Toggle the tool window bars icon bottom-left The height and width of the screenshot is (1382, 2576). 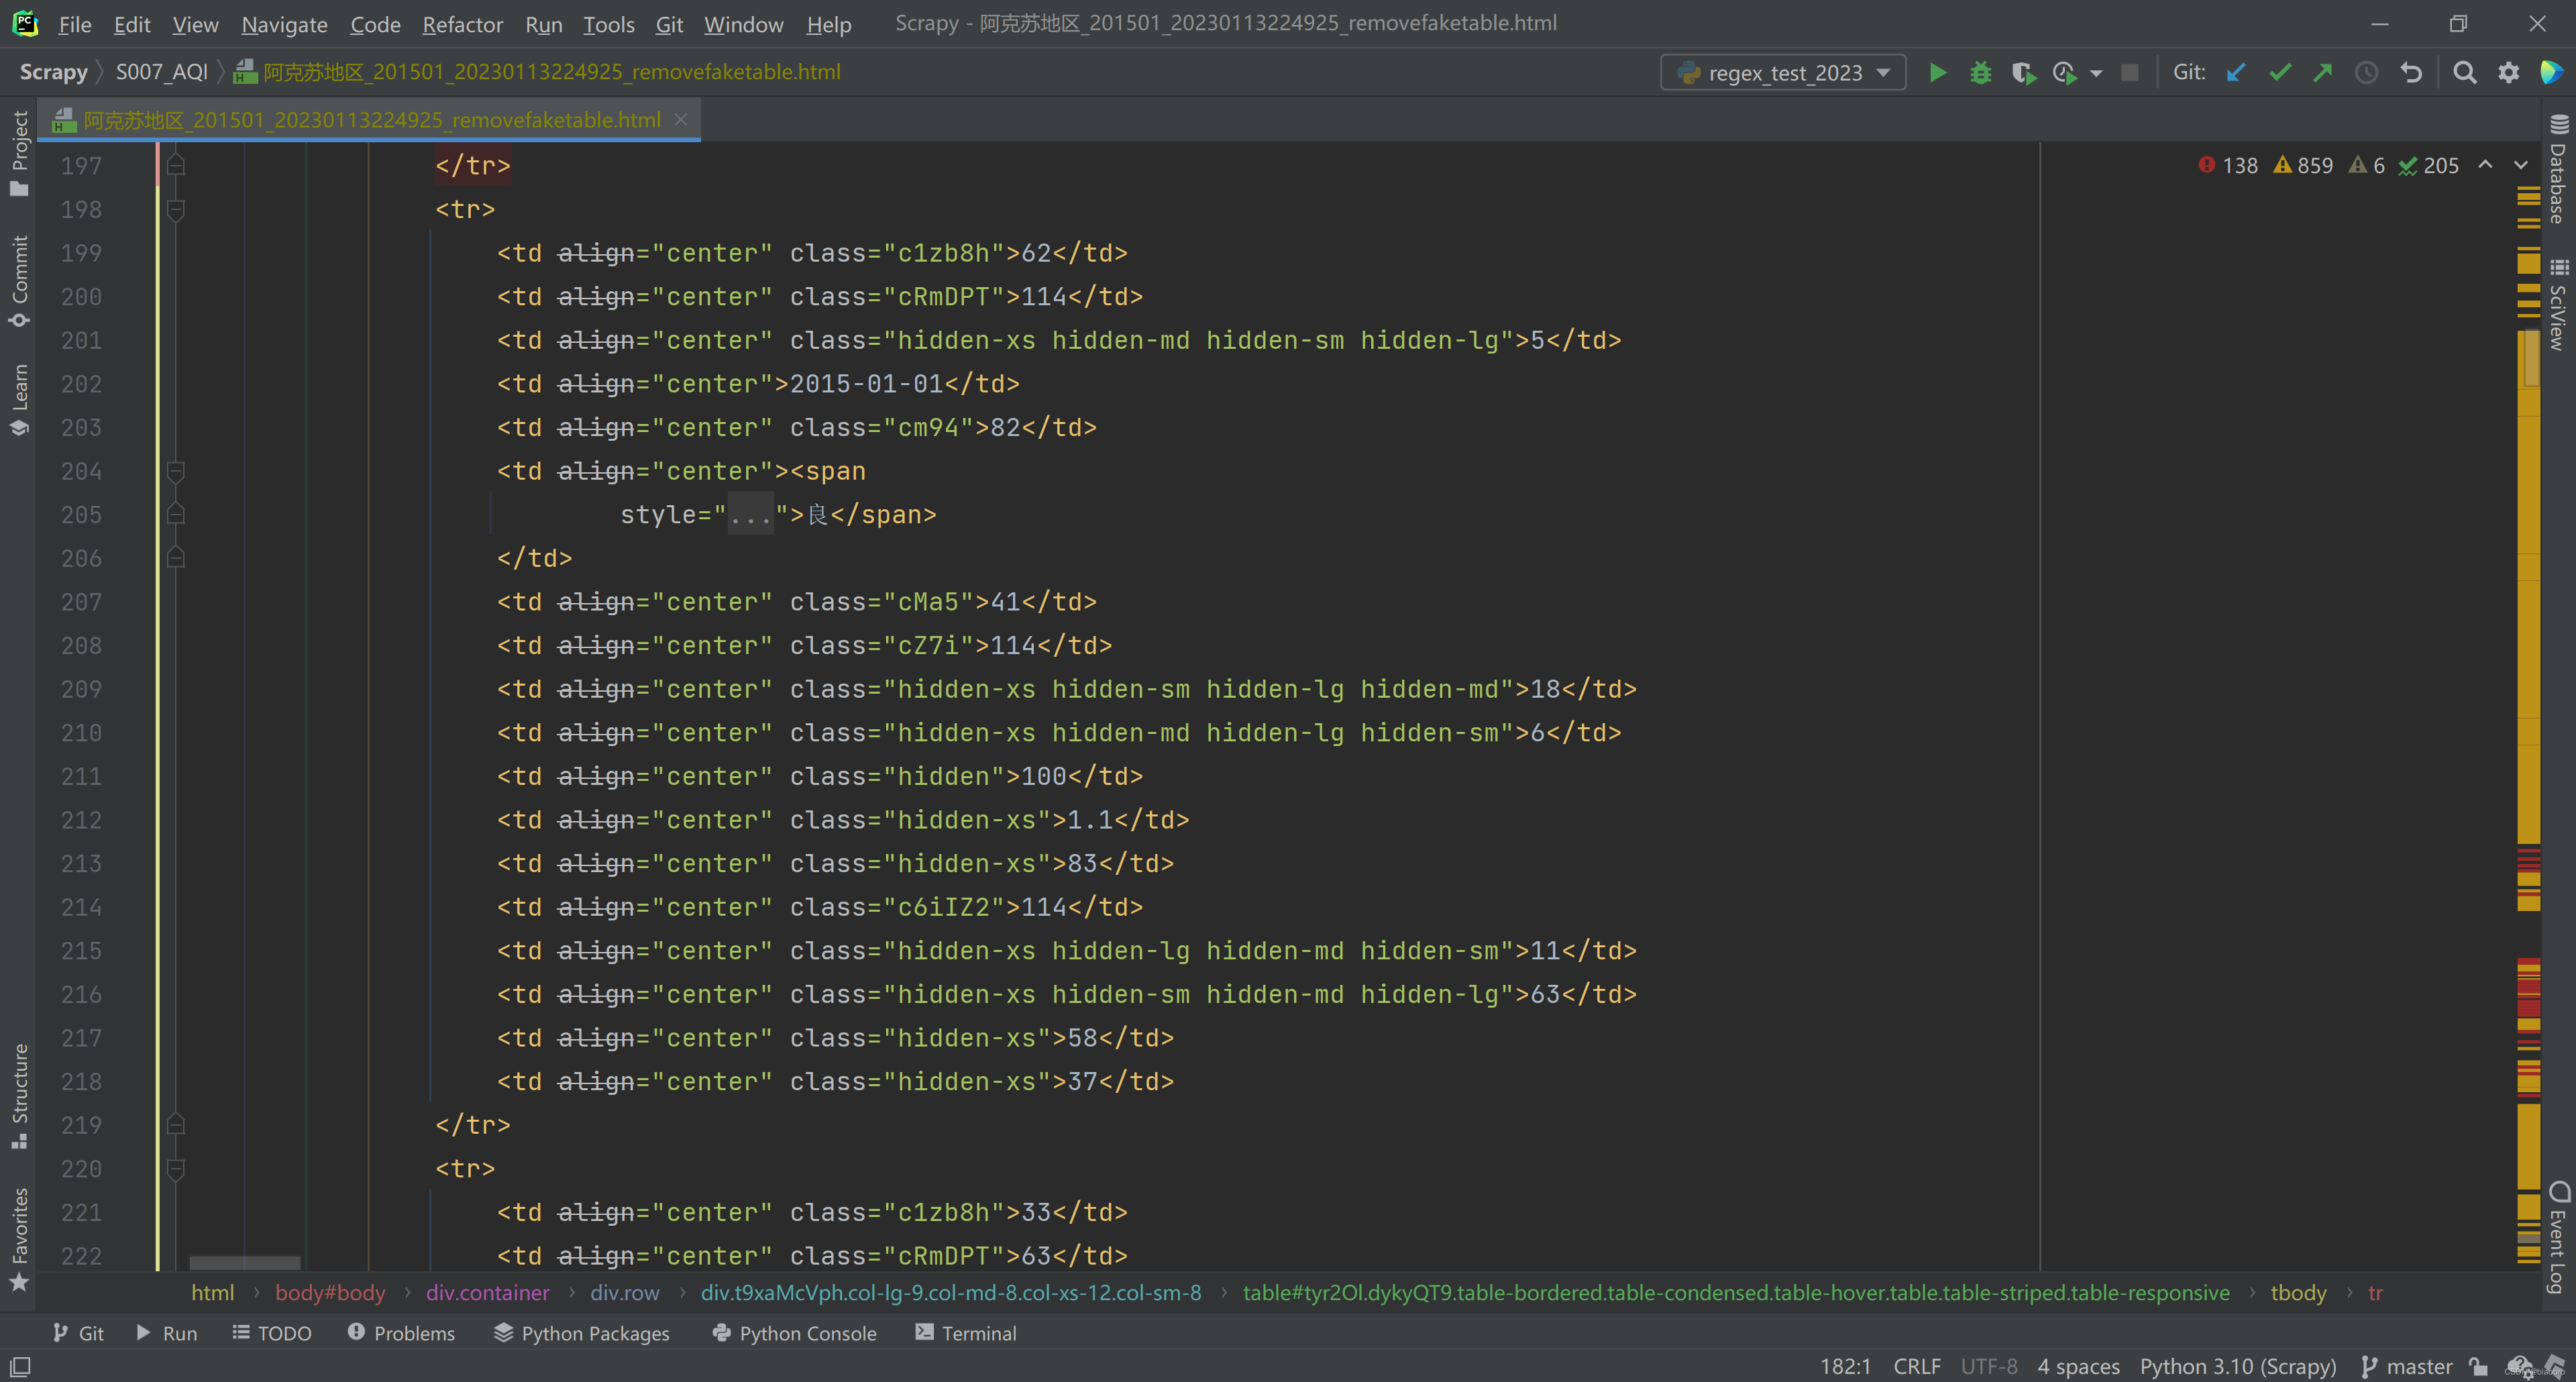pyautogui.click(x=20, y=1366)
